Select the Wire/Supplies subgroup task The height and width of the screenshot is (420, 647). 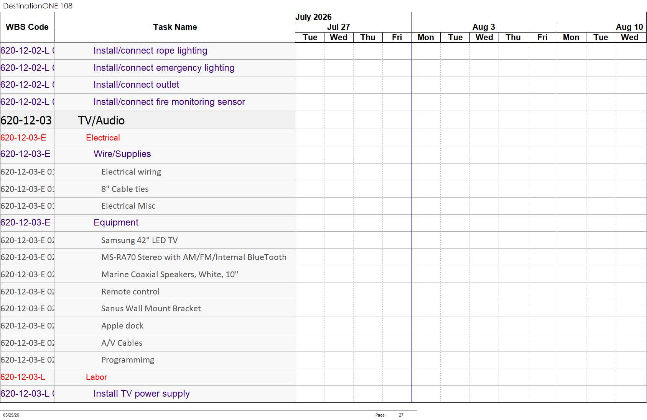[122, 154]
